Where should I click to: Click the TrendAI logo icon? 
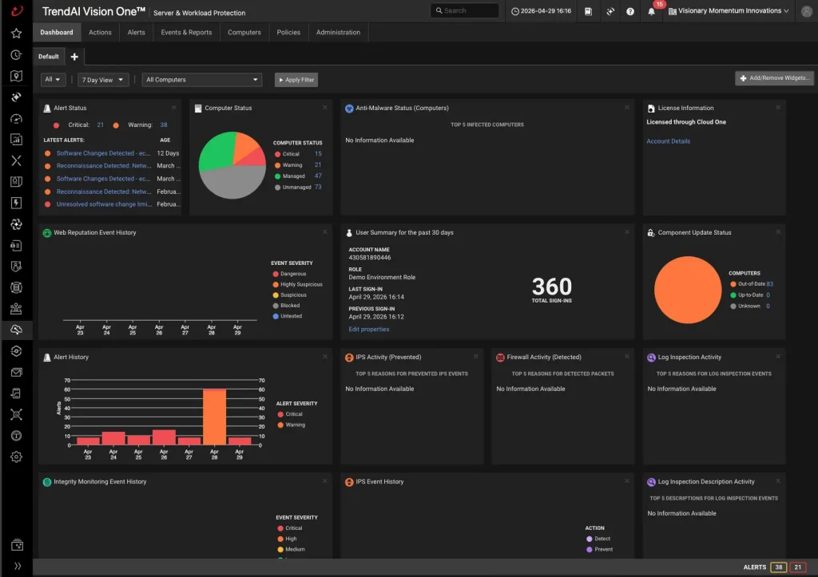coord(17,11)
